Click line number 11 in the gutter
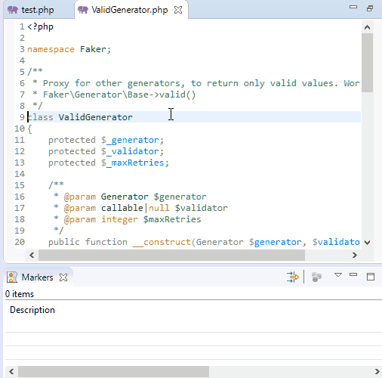382x378 pixels. 20,140
